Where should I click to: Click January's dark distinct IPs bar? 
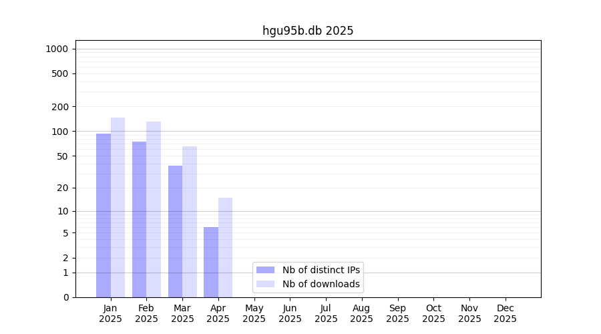104,215
